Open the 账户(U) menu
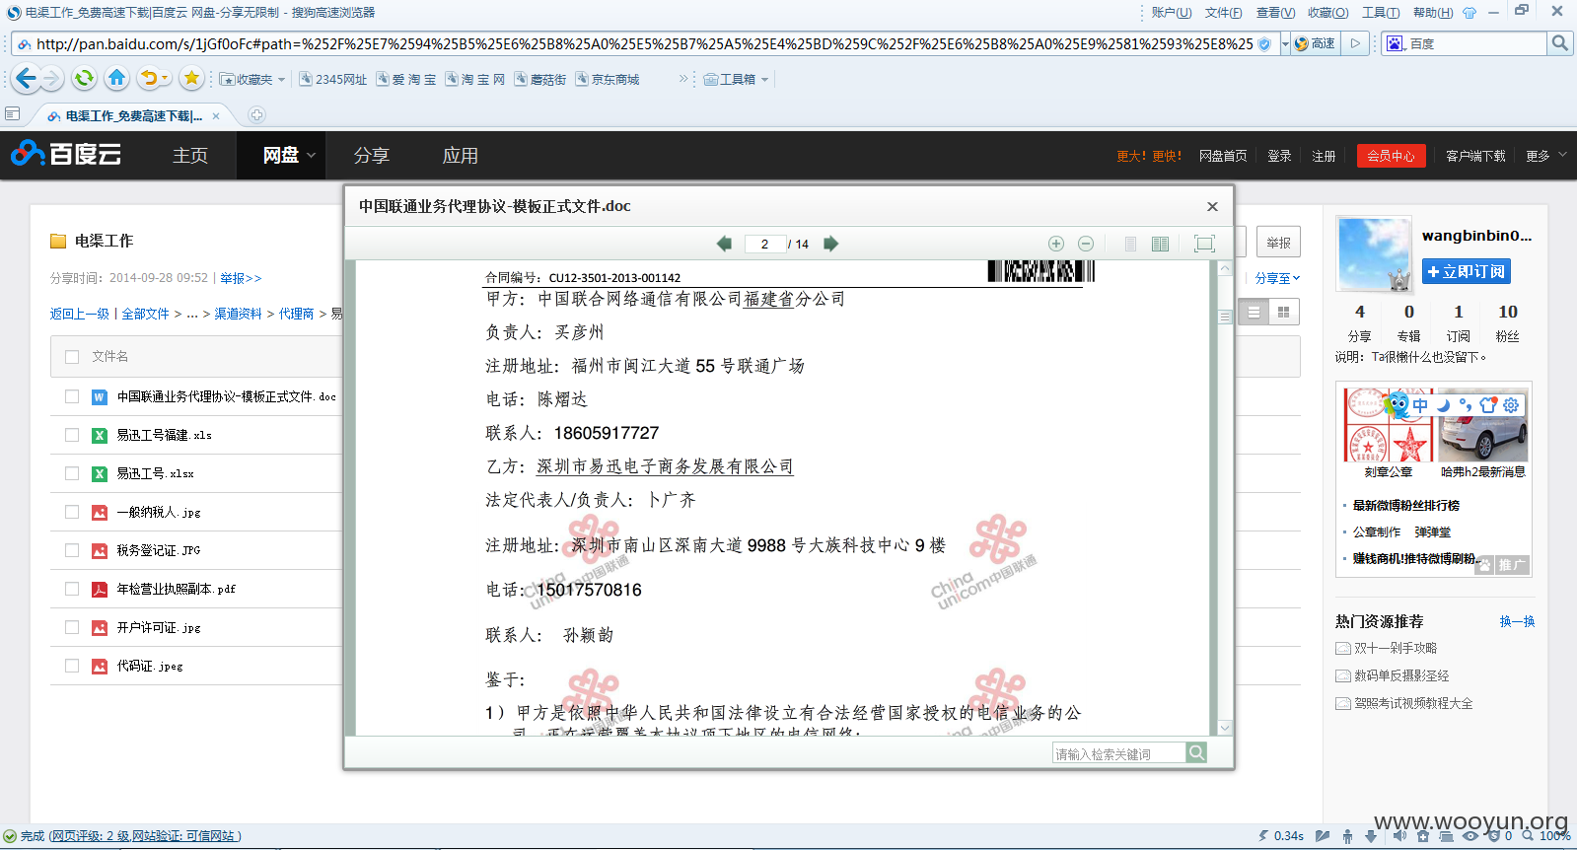Screen dimensions: 1577x850 1171,13
